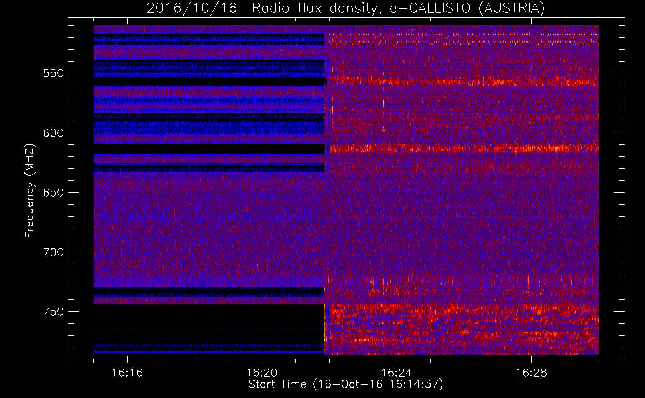The width and height of the screenshot is (645, 398).
Task: Click the 650 frequency tick label
Action: (x=53, y=193)
